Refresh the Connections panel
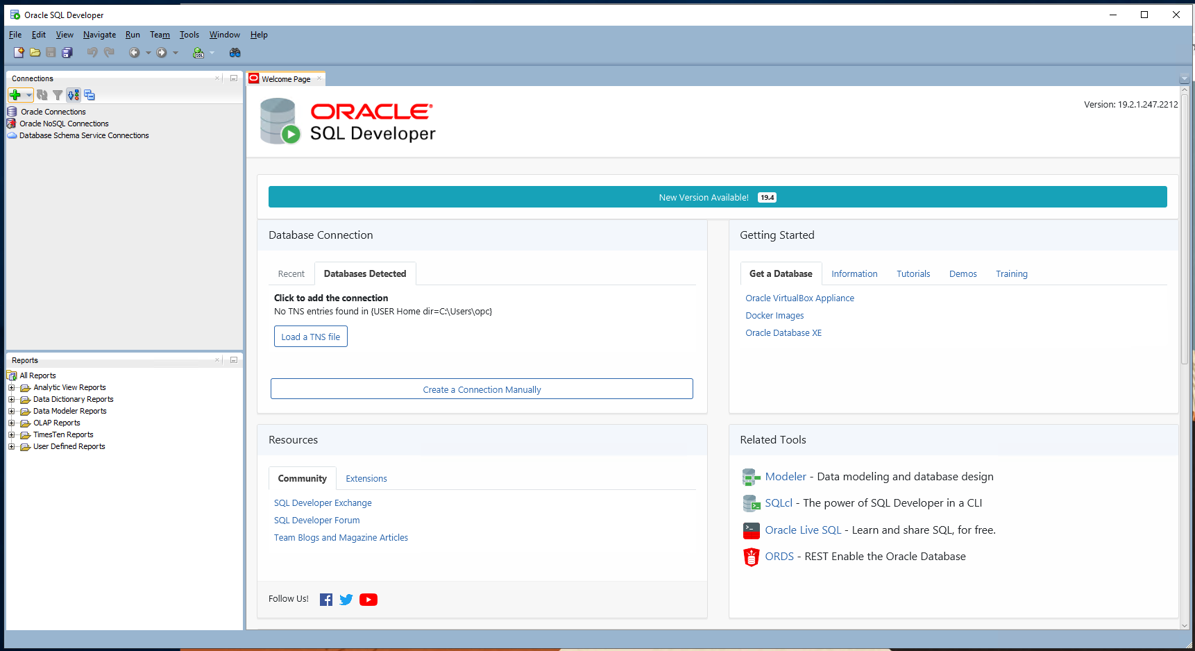 [x=42, y=95]
